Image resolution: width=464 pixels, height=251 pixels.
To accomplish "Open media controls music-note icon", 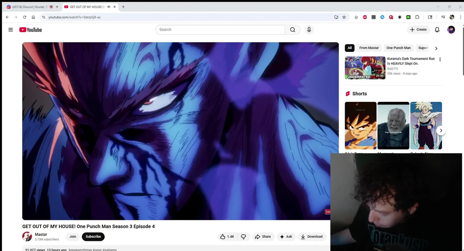I will point(443,17).
